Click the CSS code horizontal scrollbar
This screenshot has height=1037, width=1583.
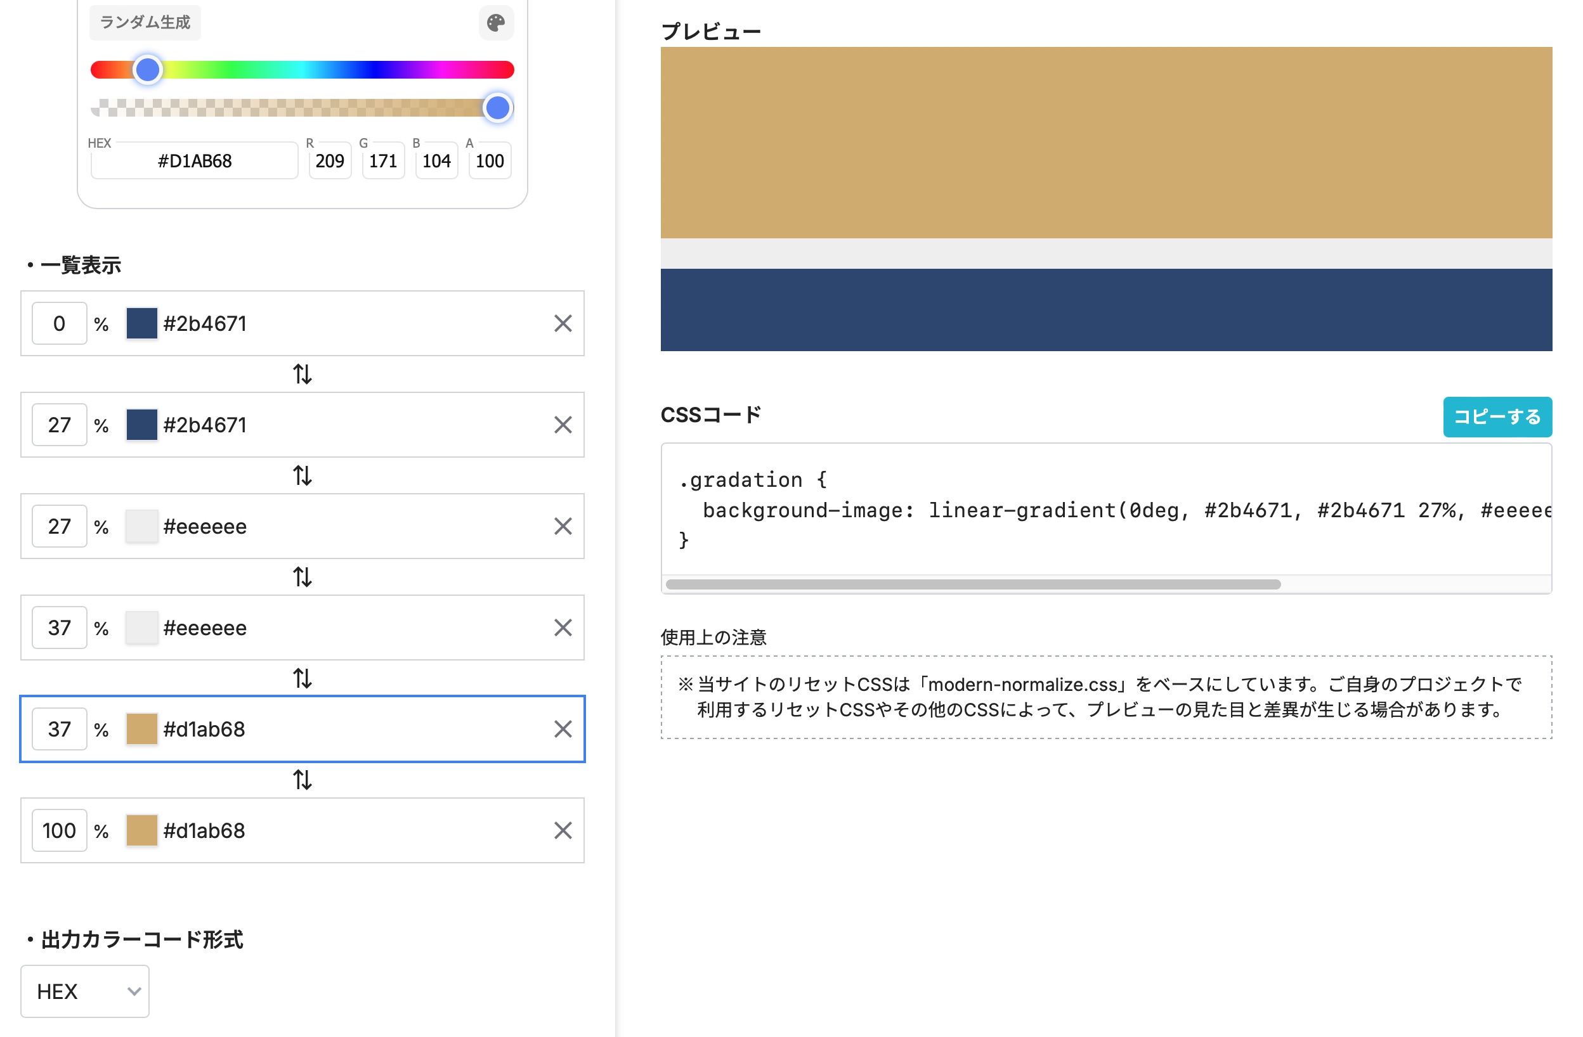pyautogui.click(x=972, y=584)
